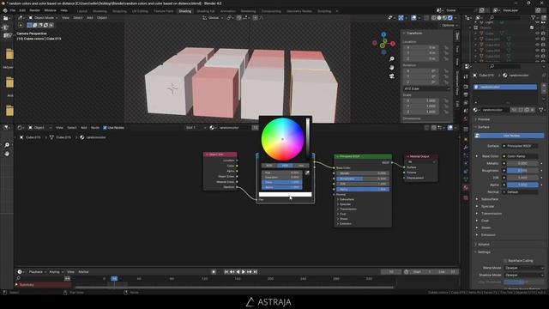Click the node editor zoom magnifier icon
Viewport: 549px width, 309px height.
[7, 145]
